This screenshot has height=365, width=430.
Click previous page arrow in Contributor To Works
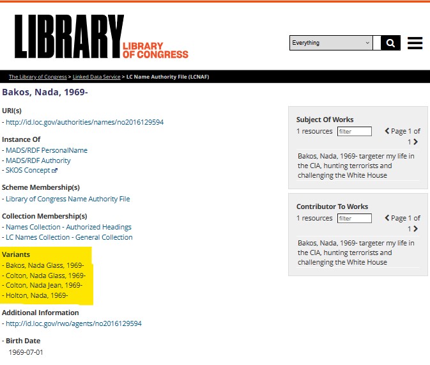[387, 218]
